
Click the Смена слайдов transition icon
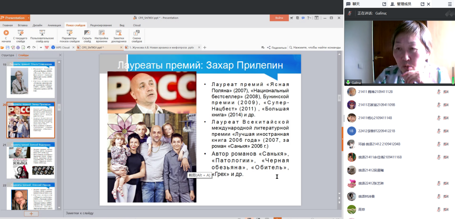[136, 33]
